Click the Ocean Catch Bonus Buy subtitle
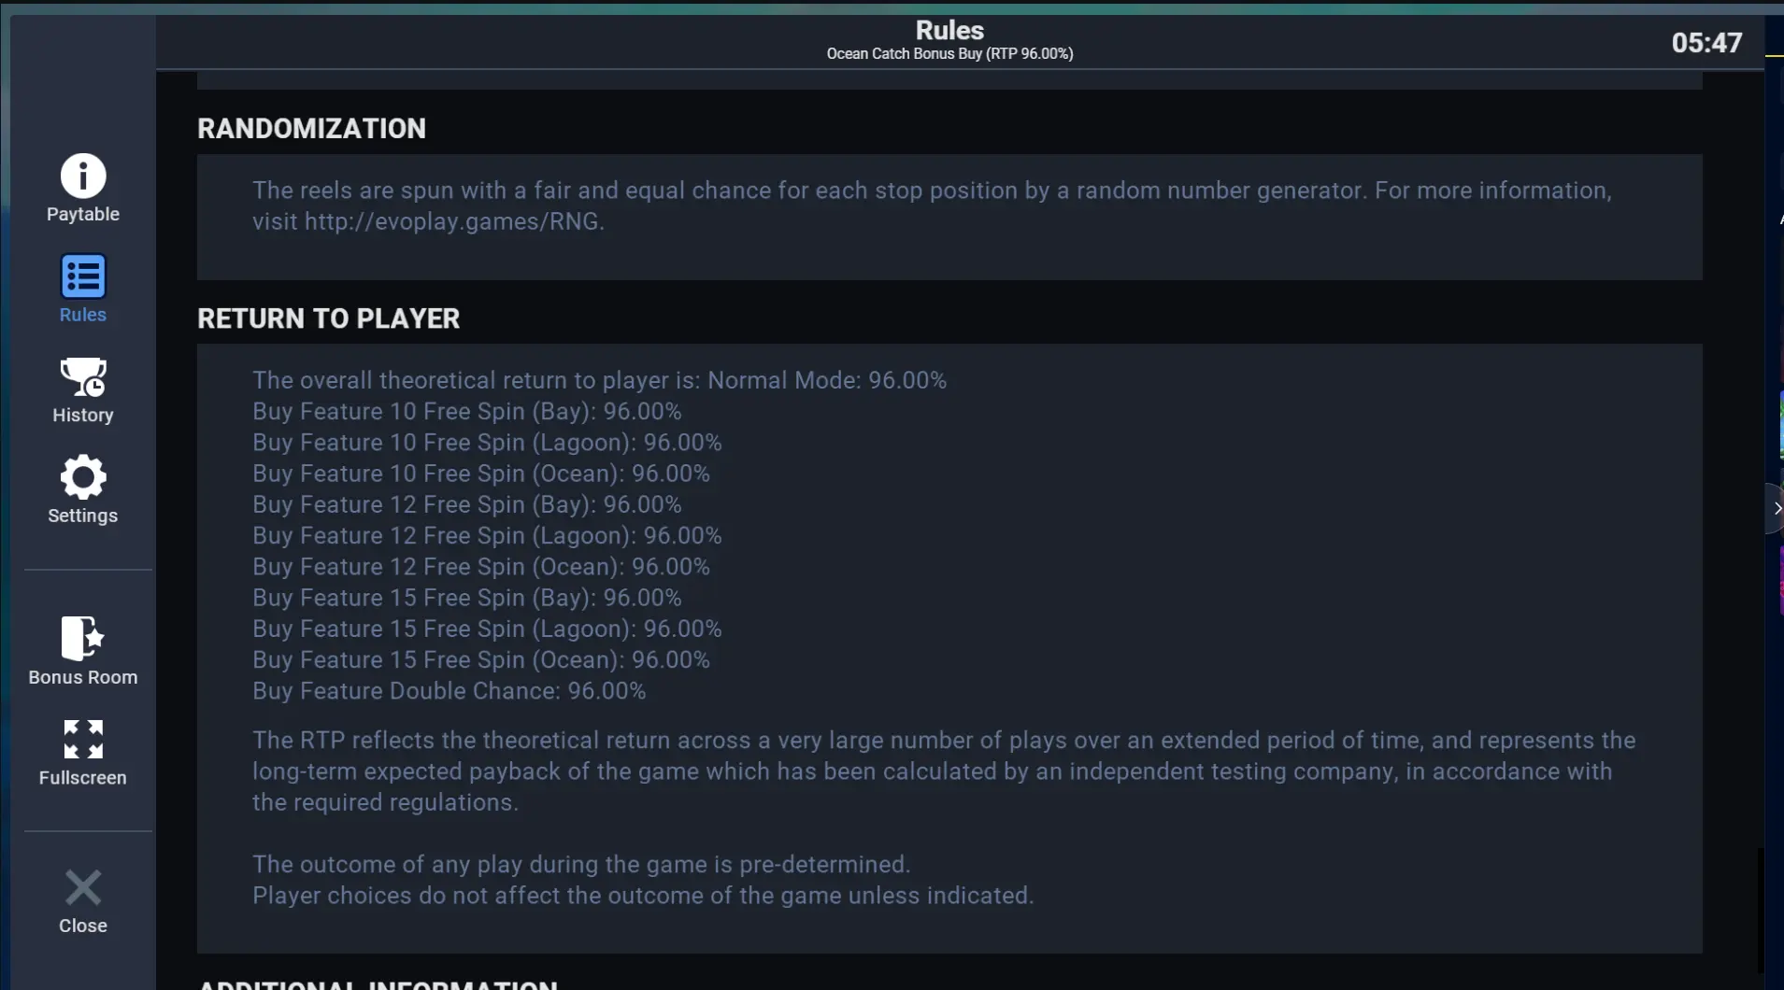Image resolution: width=1784 pixels, height=990 pixels. 949,54
